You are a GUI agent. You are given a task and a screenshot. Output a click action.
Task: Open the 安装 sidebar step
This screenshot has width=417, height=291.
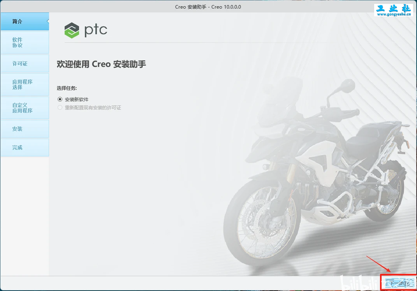point(25,129)
